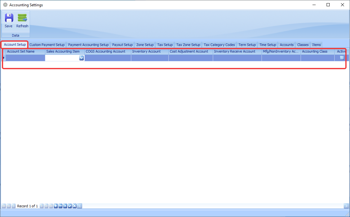350x217 pixels.
Task: Select the Accounts tab
Action: [287, 45]
